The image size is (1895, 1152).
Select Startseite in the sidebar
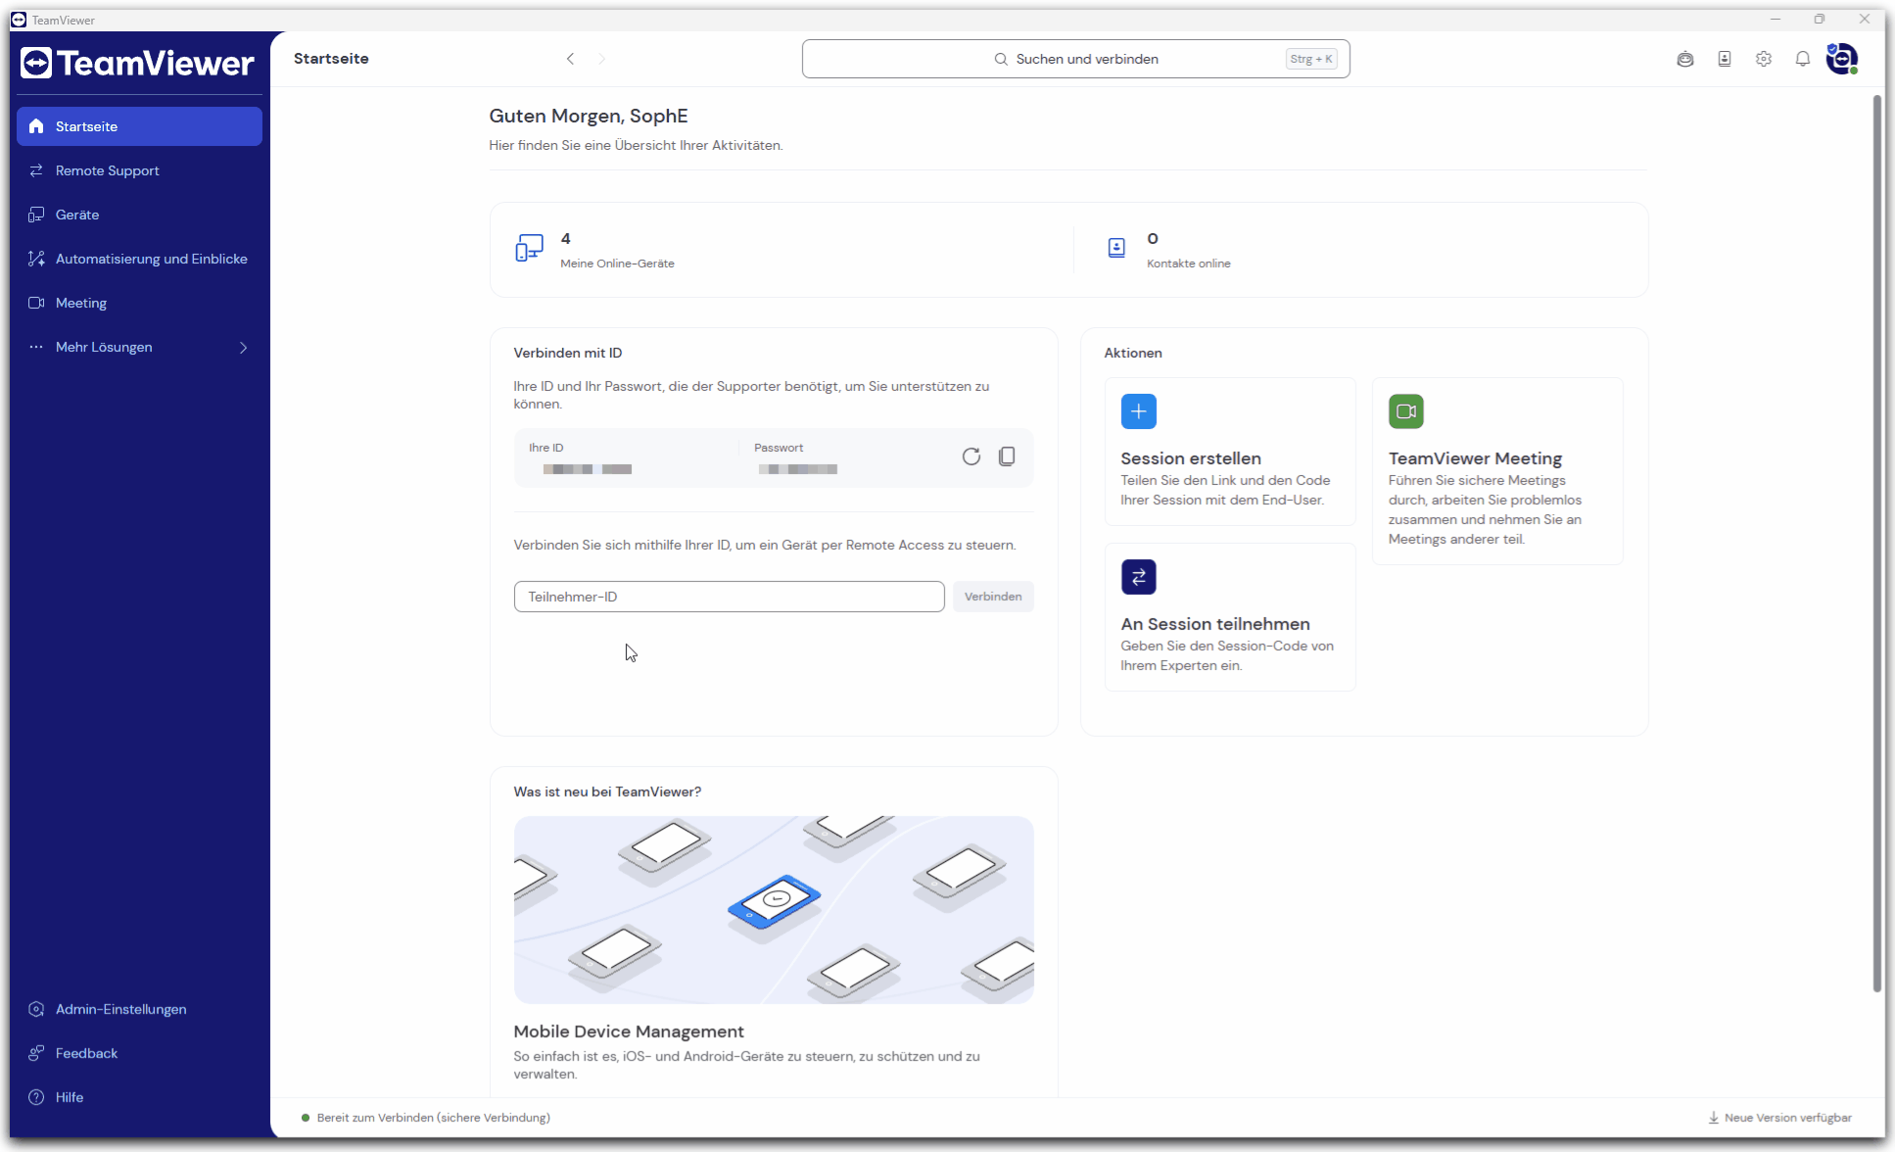(139, 126)
